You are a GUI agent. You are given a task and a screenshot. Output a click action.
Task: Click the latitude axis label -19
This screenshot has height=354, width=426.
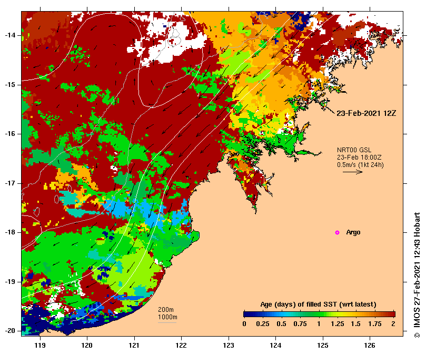[10, 282]
